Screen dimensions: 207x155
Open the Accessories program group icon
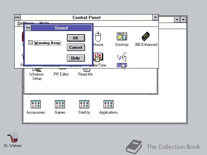tap(36, 104)
